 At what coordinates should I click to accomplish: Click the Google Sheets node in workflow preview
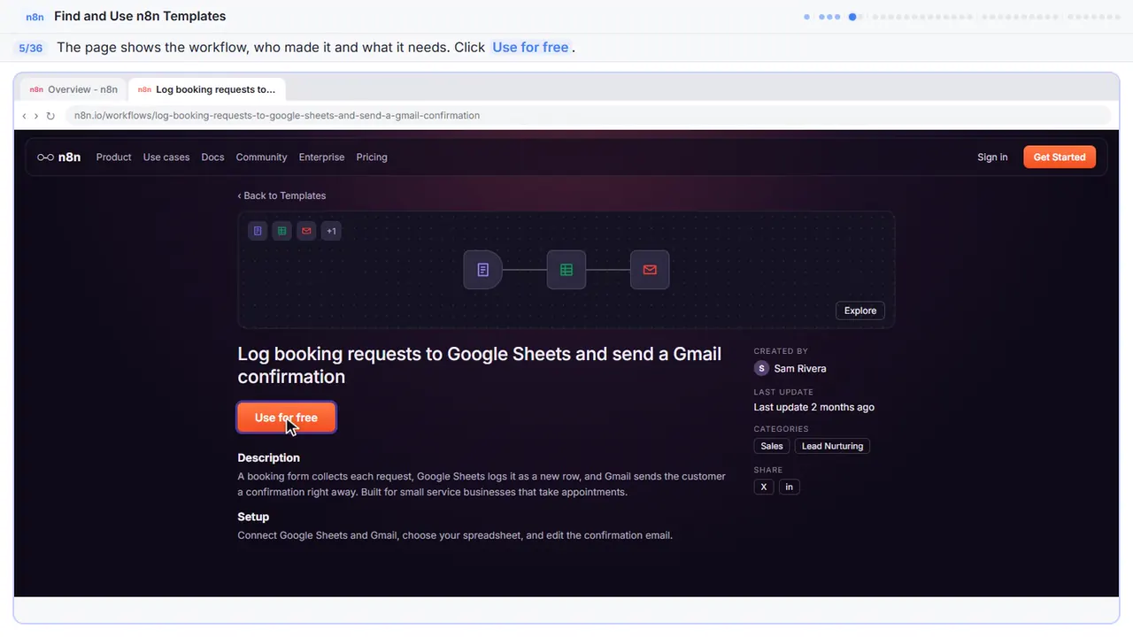click(566, 270)
